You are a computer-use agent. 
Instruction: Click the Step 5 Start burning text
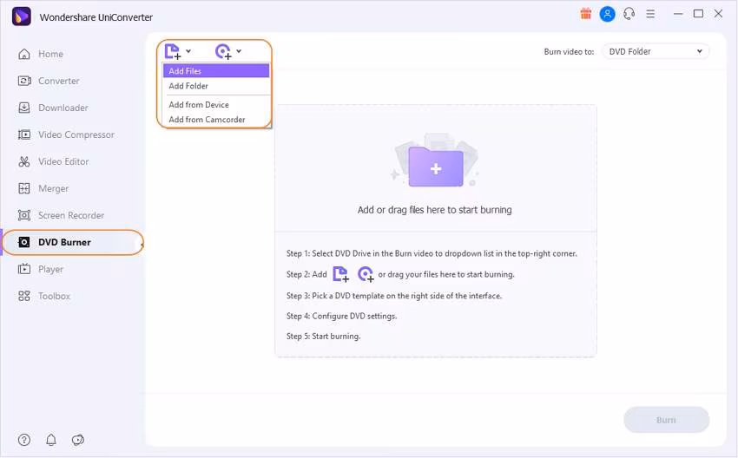(x=323, y=337)
